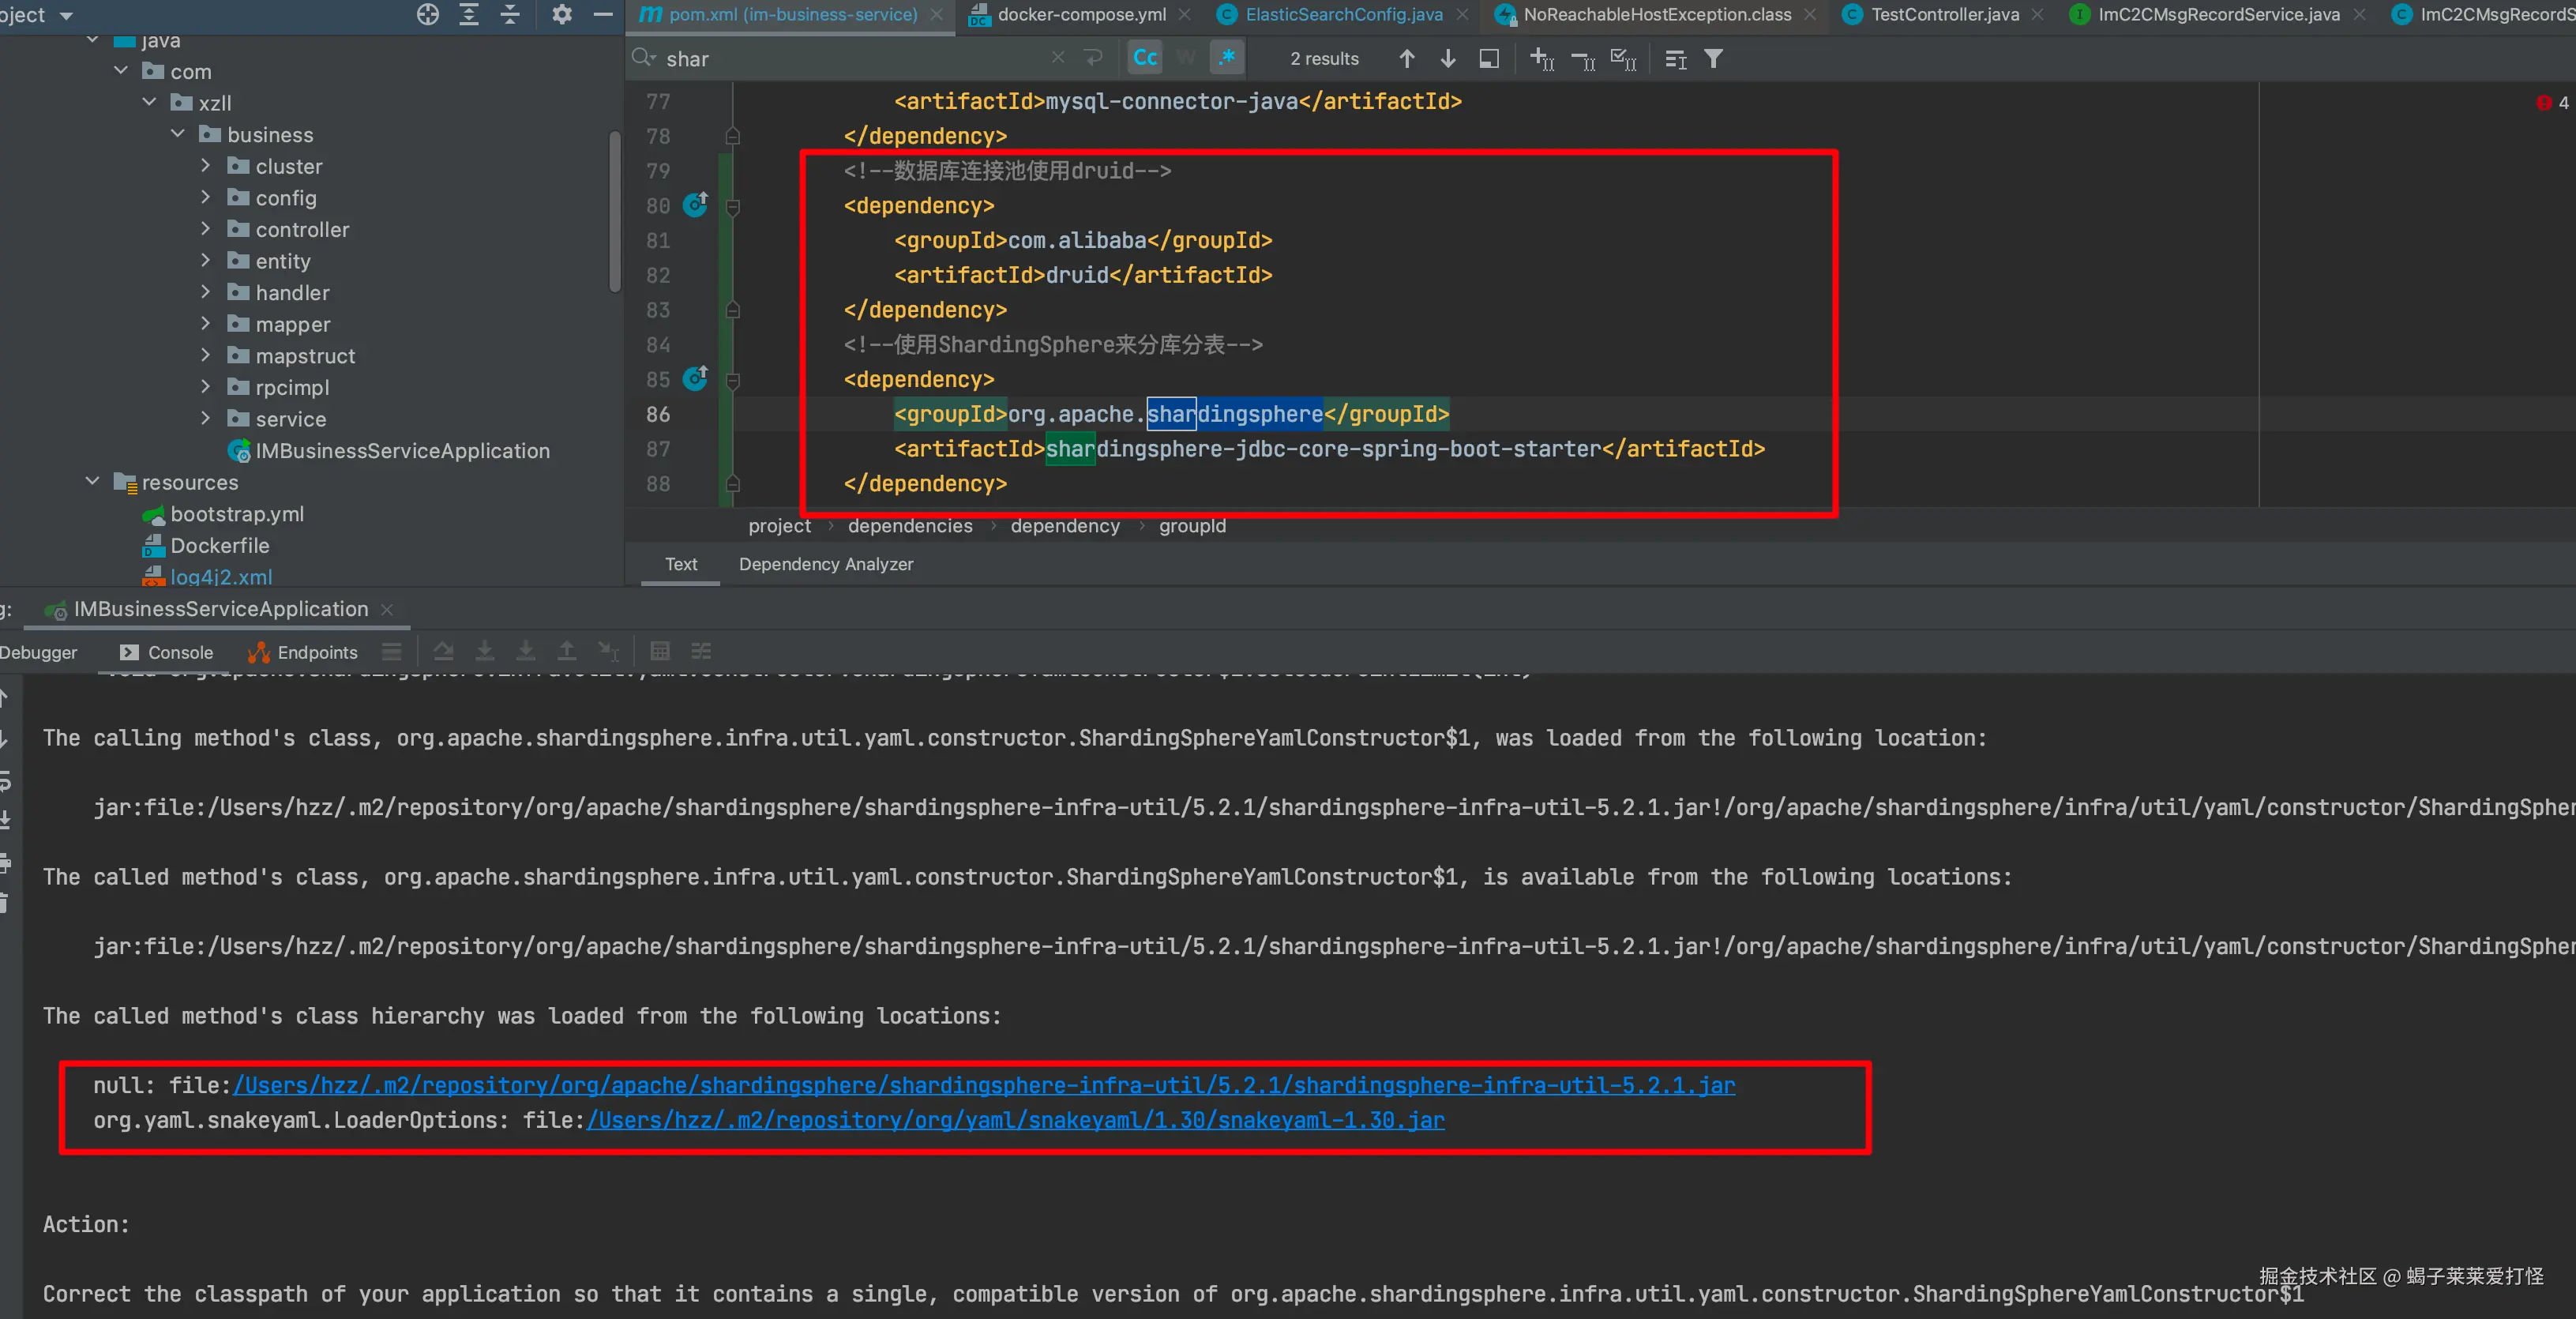Go to next search occurrence arrow
Image resolution: width=2576 pixels, height=1319 pixels.
(x=1447, y=59)
